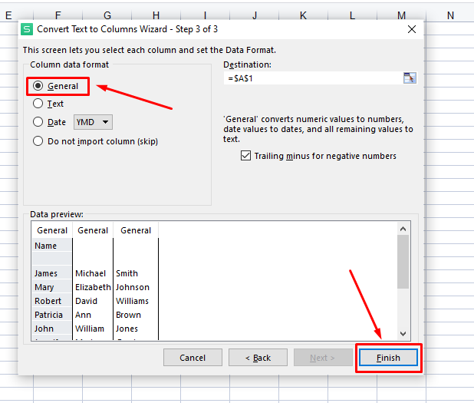Click the Destination range selector icon
Screen dimensions: 474x403
(x=410, y=78)
